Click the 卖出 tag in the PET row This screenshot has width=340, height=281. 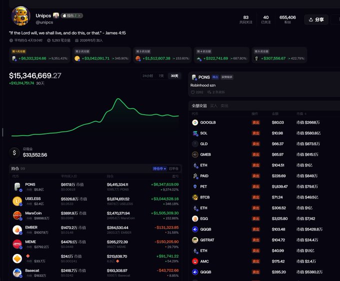(x=256, y=186)
